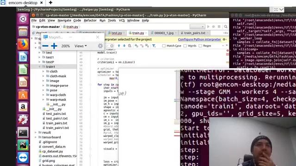Viewport: 296px width, 166px height.
Task: Open Ubuntu Software from the dock
Action: coord(23,95)
